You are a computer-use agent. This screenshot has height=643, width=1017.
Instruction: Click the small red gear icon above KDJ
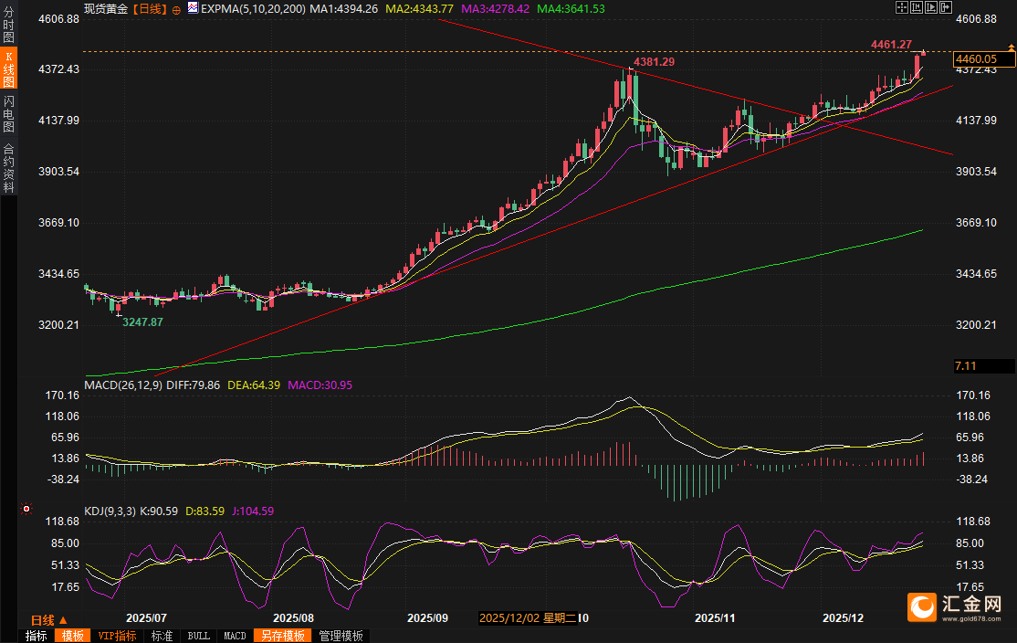[x=26, y=508]
